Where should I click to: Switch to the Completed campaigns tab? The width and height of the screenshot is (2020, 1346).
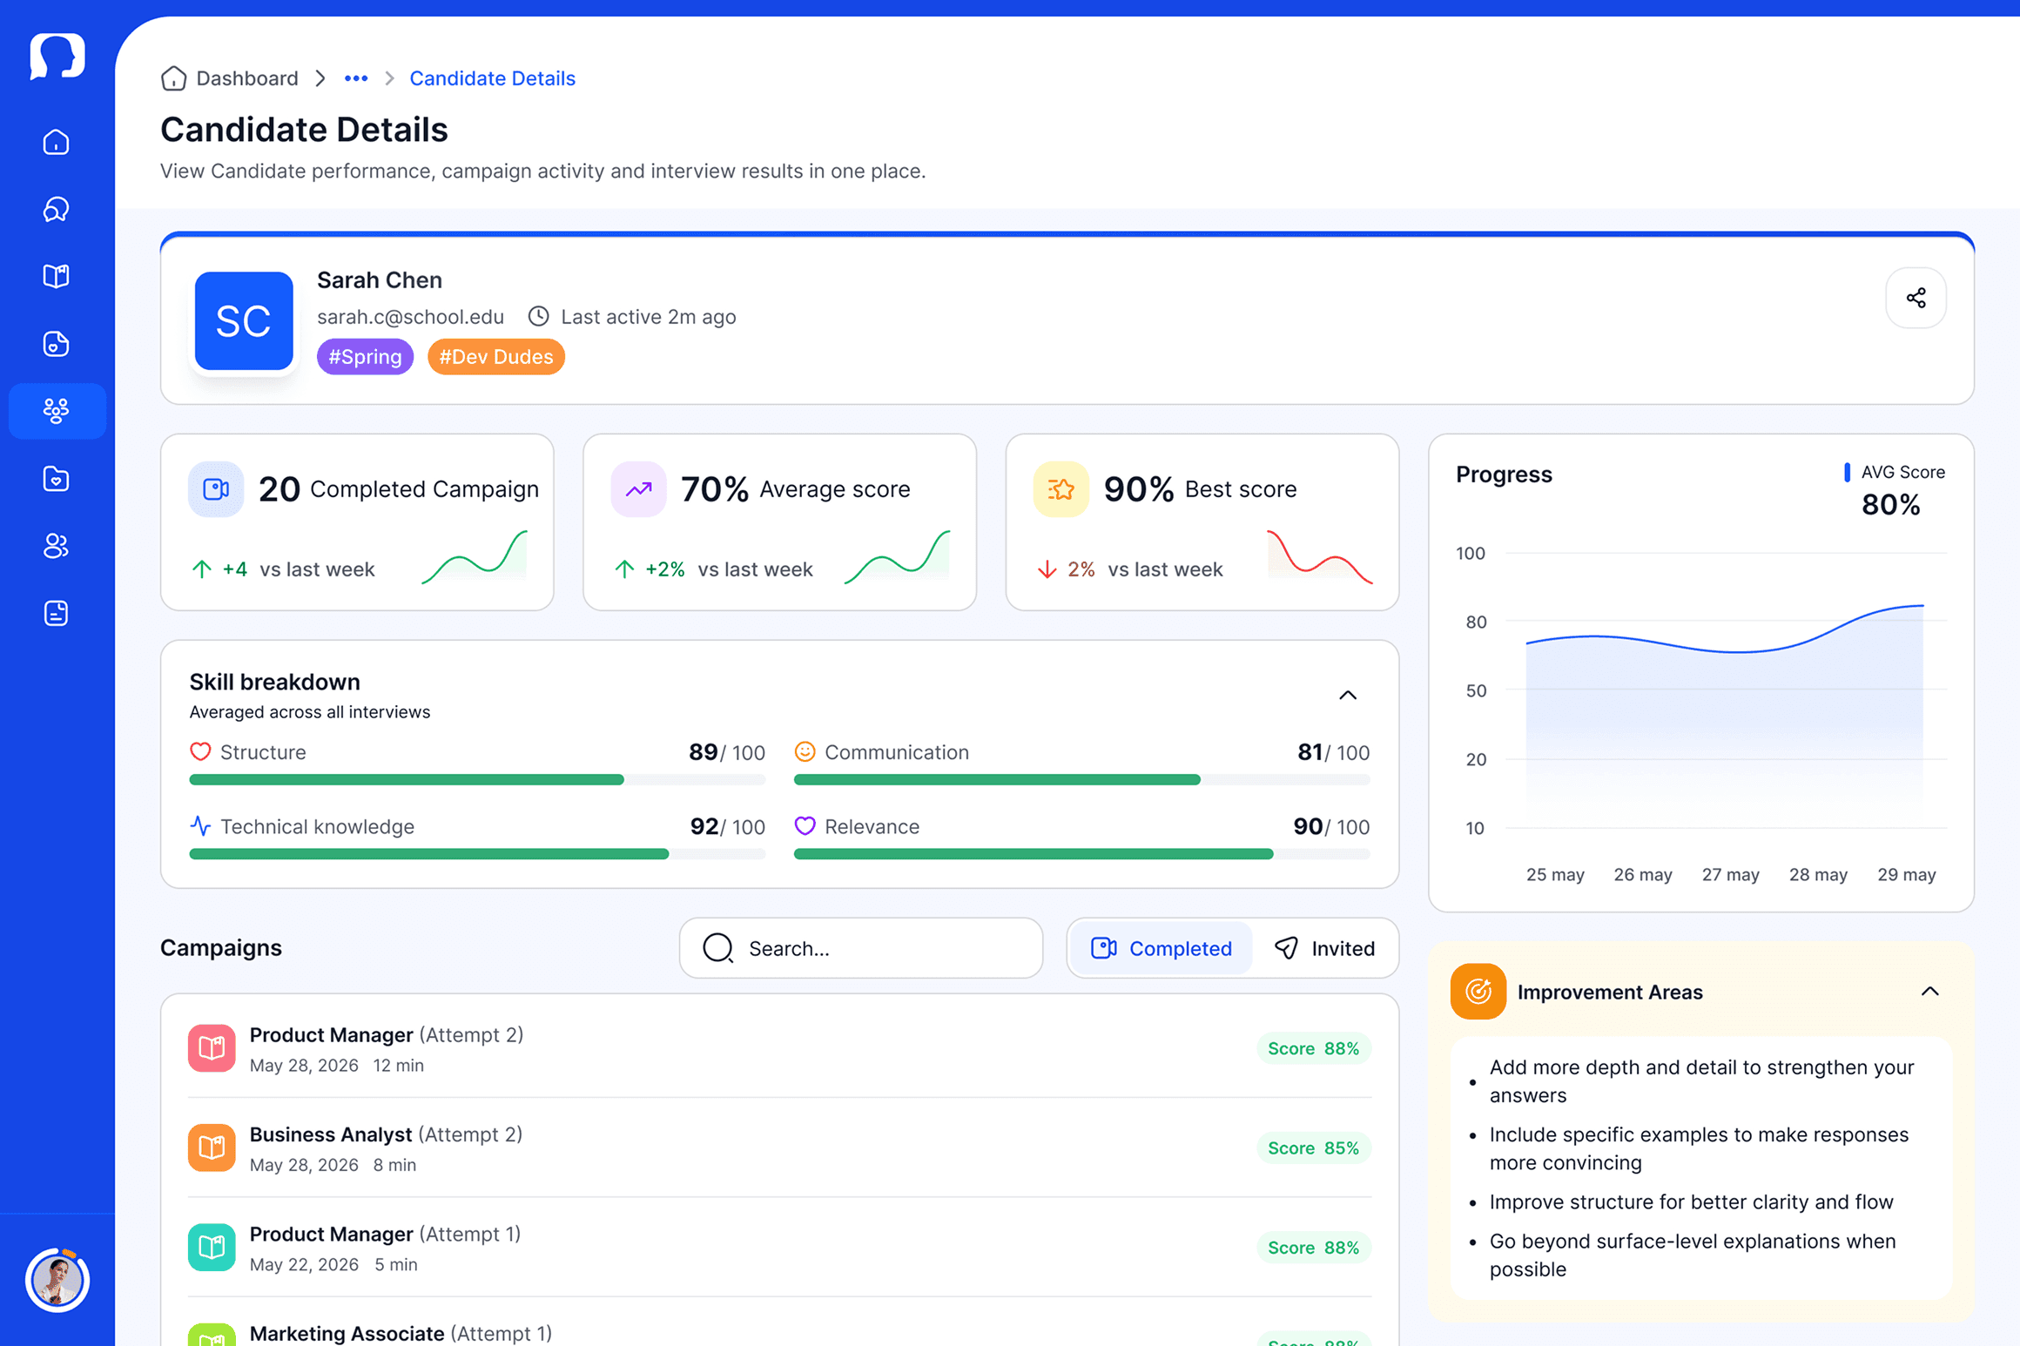click(x=1161, y=948)
